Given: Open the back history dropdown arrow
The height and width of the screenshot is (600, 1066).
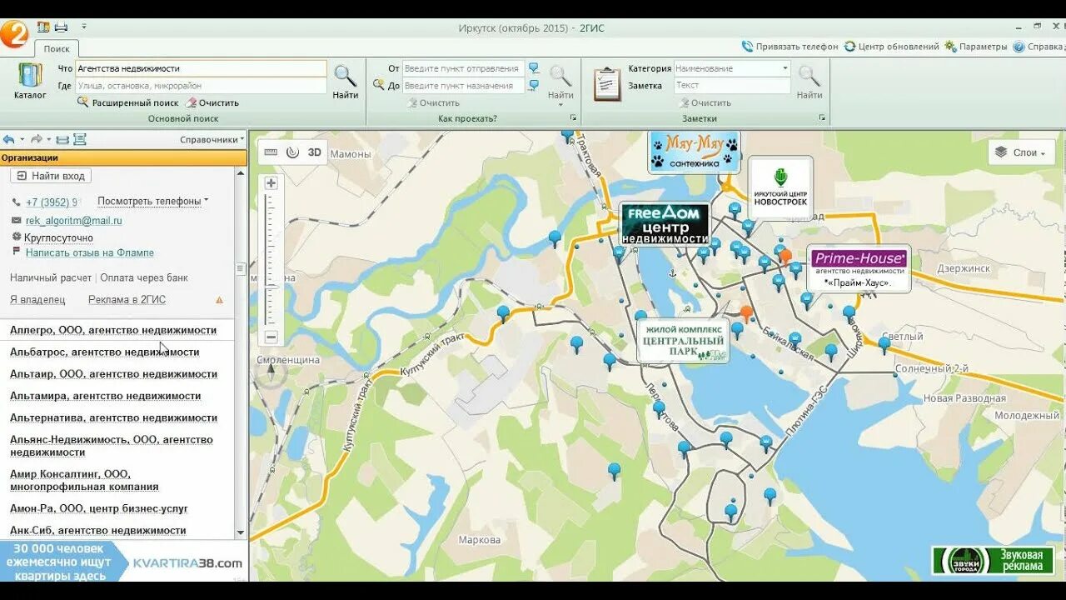Looking at the screenshot, I should (x=22, y=139).
